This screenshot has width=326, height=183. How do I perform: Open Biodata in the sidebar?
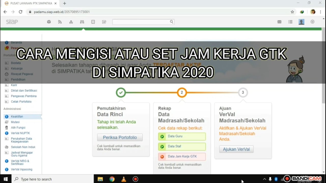(x=16, y=63)
